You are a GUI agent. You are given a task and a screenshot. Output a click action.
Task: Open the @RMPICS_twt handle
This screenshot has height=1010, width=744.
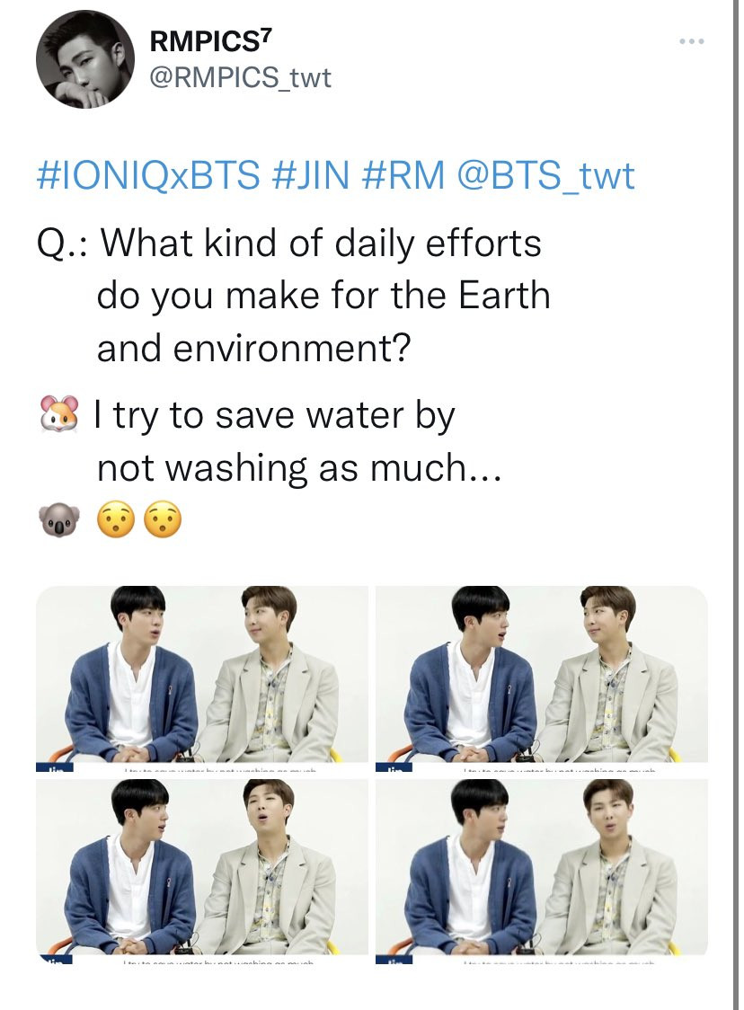pos(240,78)
